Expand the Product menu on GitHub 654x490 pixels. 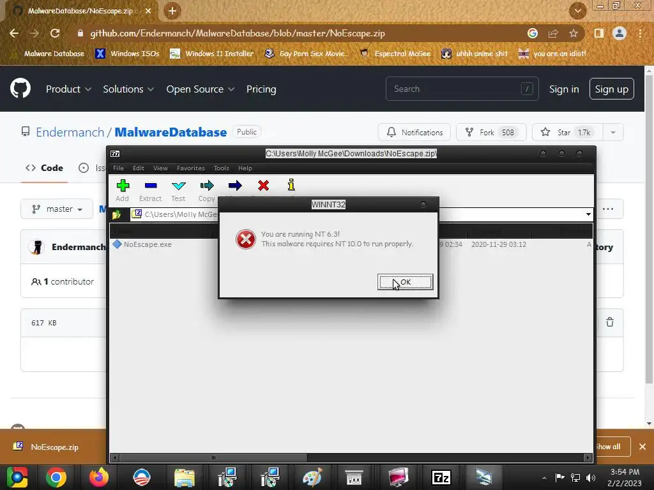coord(68,89)
